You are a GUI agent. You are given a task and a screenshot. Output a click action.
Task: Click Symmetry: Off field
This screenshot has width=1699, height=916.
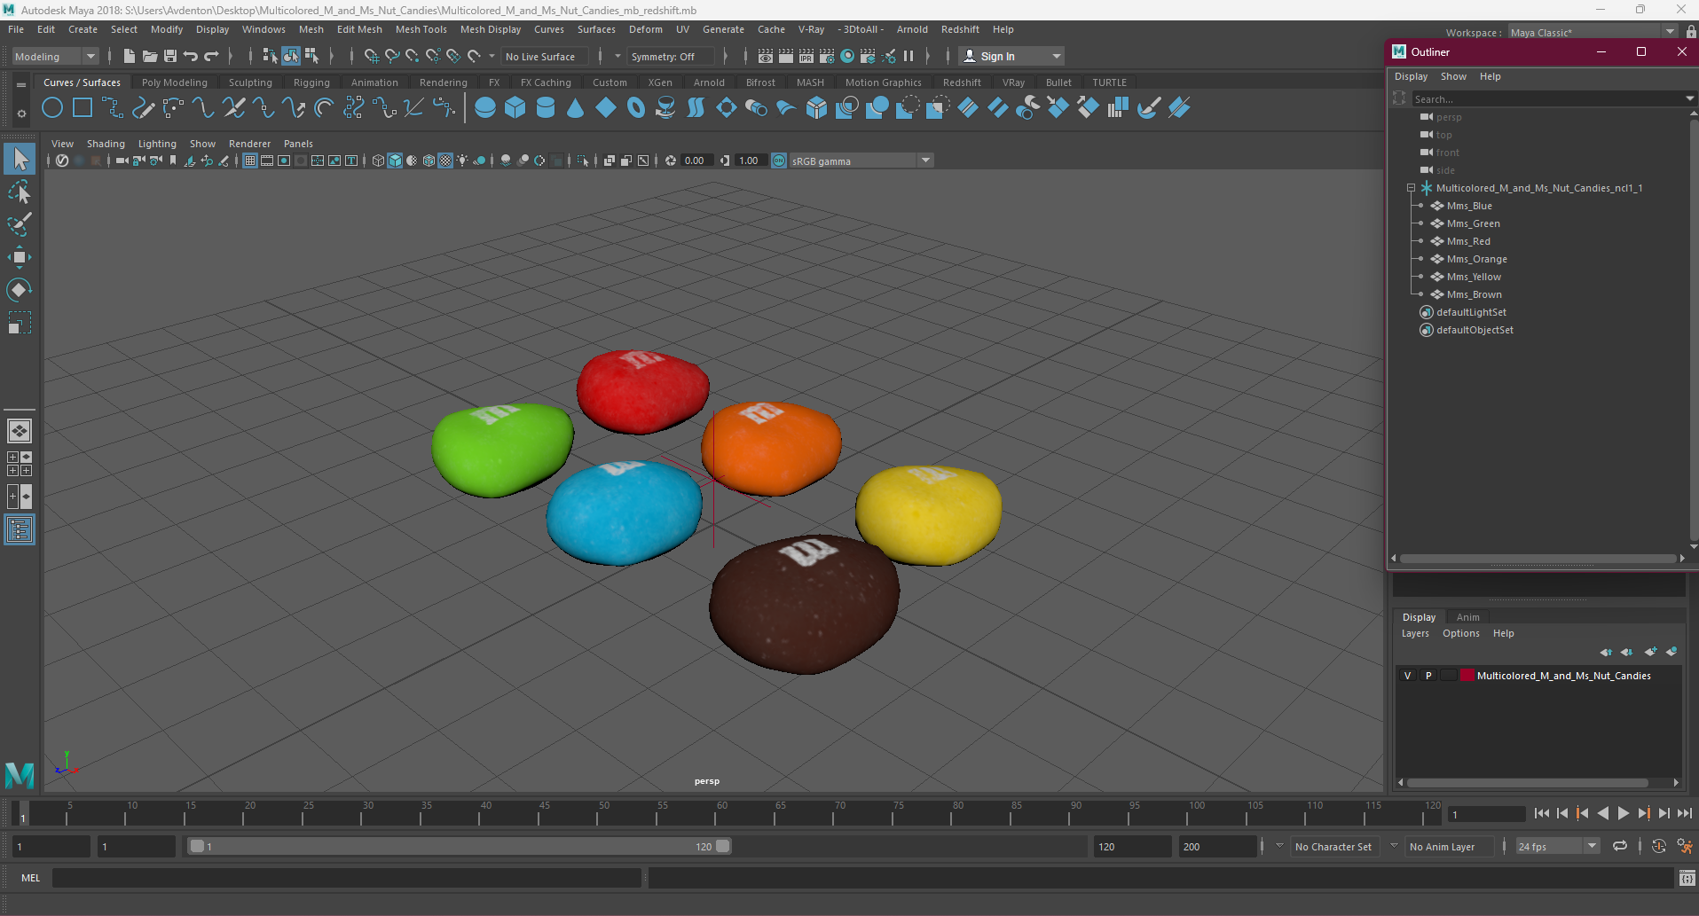[670, 56]
